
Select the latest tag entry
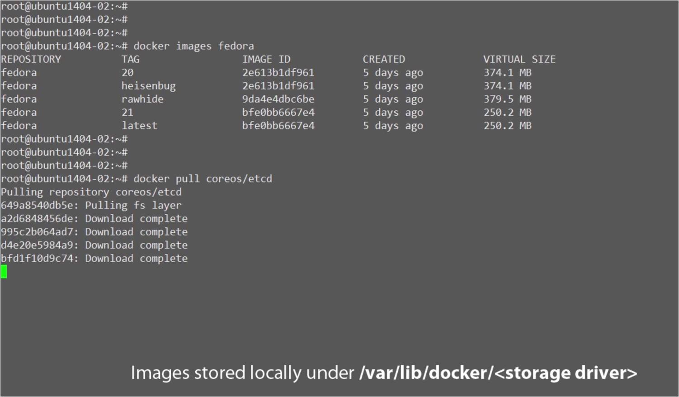(x=139, y=126)
